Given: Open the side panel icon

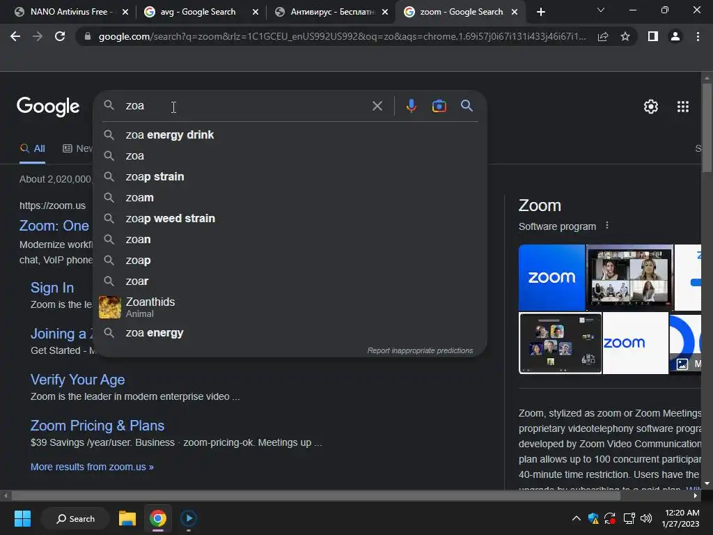Looking at the screenshot, I should click(x=653, y=36).
